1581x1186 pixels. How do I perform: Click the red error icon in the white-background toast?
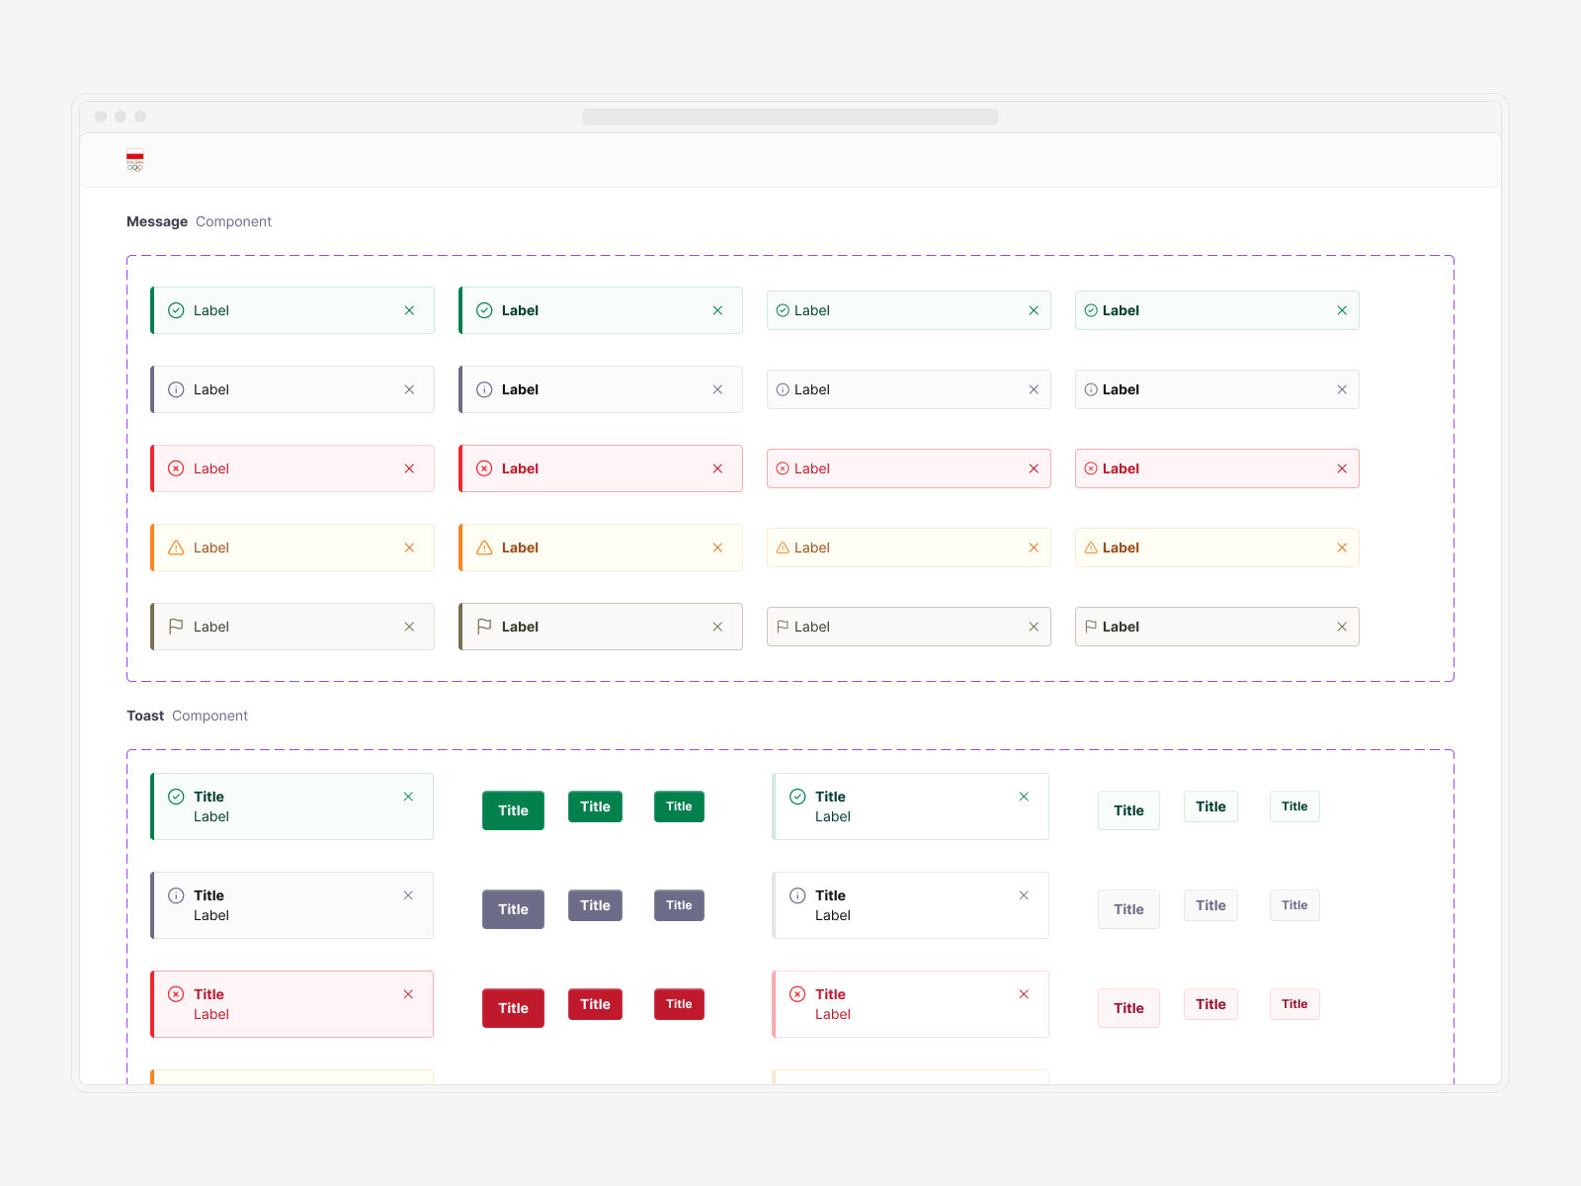tap(797, 994)
